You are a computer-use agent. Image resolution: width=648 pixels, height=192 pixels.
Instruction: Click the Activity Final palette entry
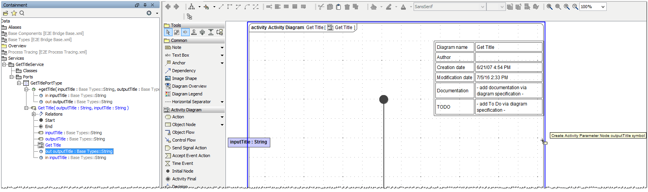pyautogui.click(x=184, y=179)
